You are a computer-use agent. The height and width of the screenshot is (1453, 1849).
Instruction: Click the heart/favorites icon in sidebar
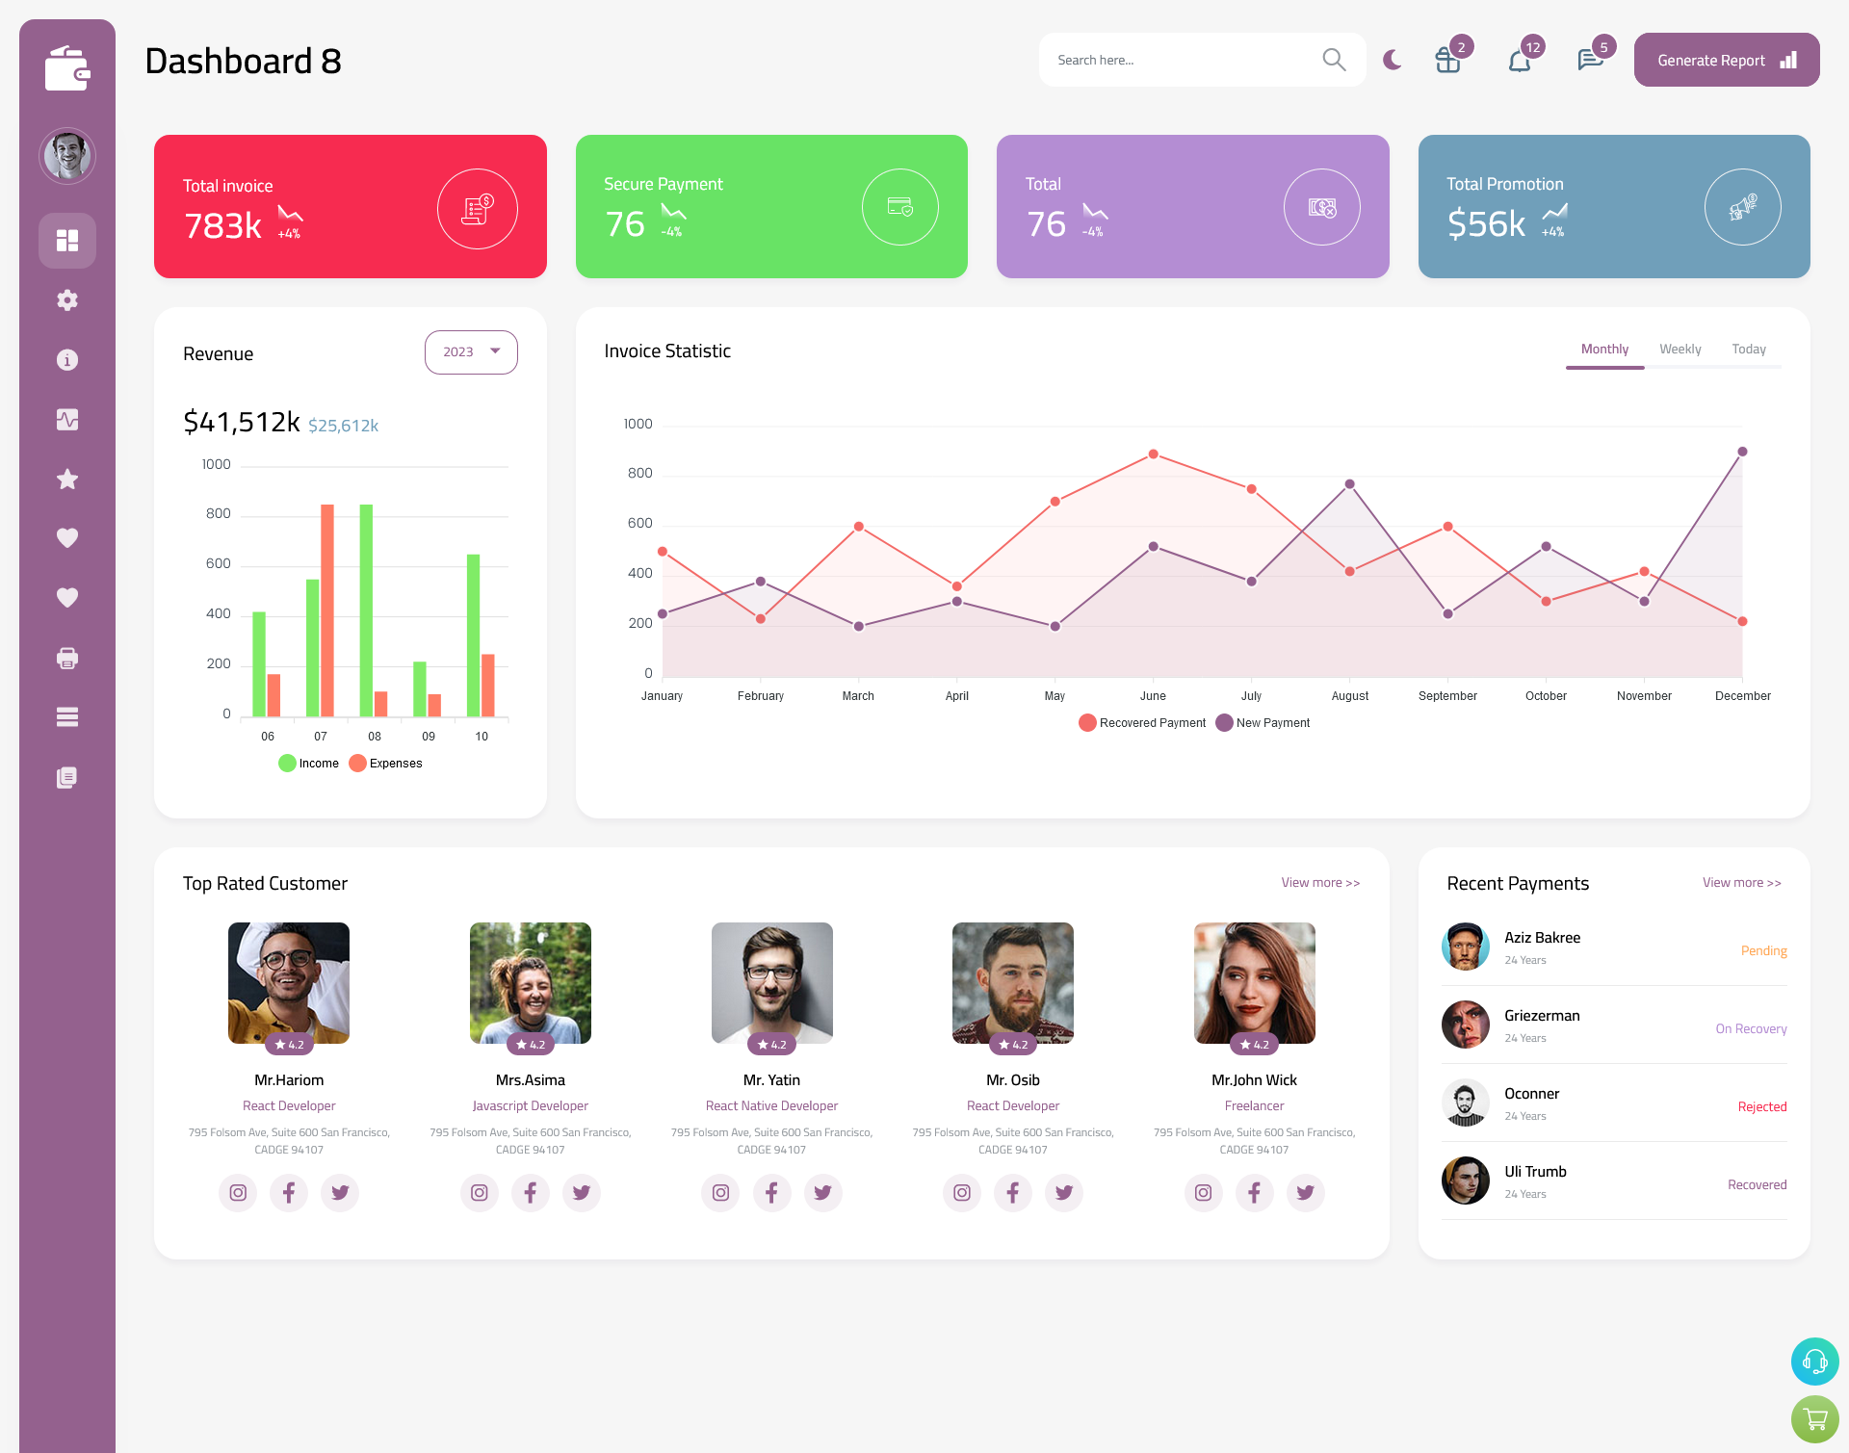(x=67, y=537)
